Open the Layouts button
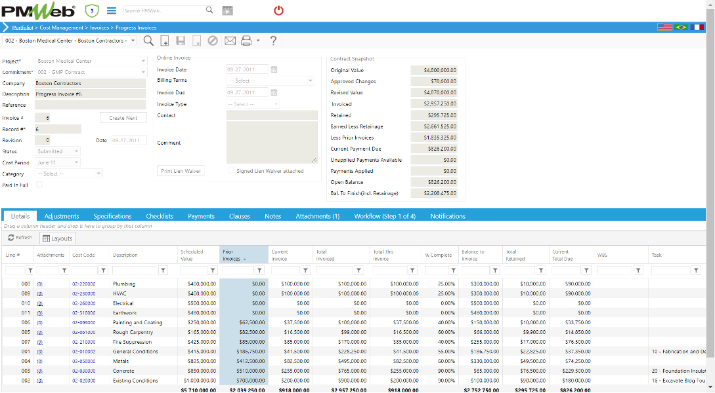The height and width of the screenshot is (393, 715). tap(58, 238)
